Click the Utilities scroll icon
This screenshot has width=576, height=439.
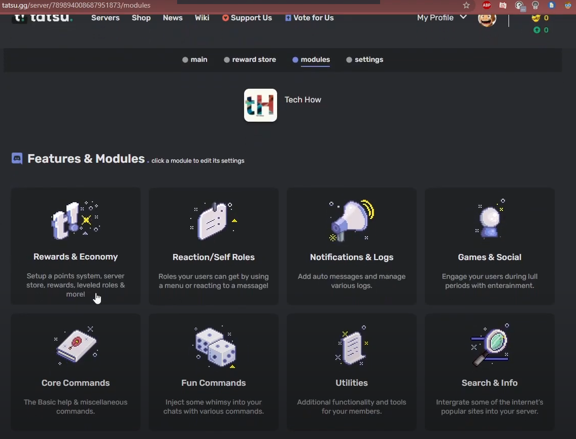click(x=352, y=345)
